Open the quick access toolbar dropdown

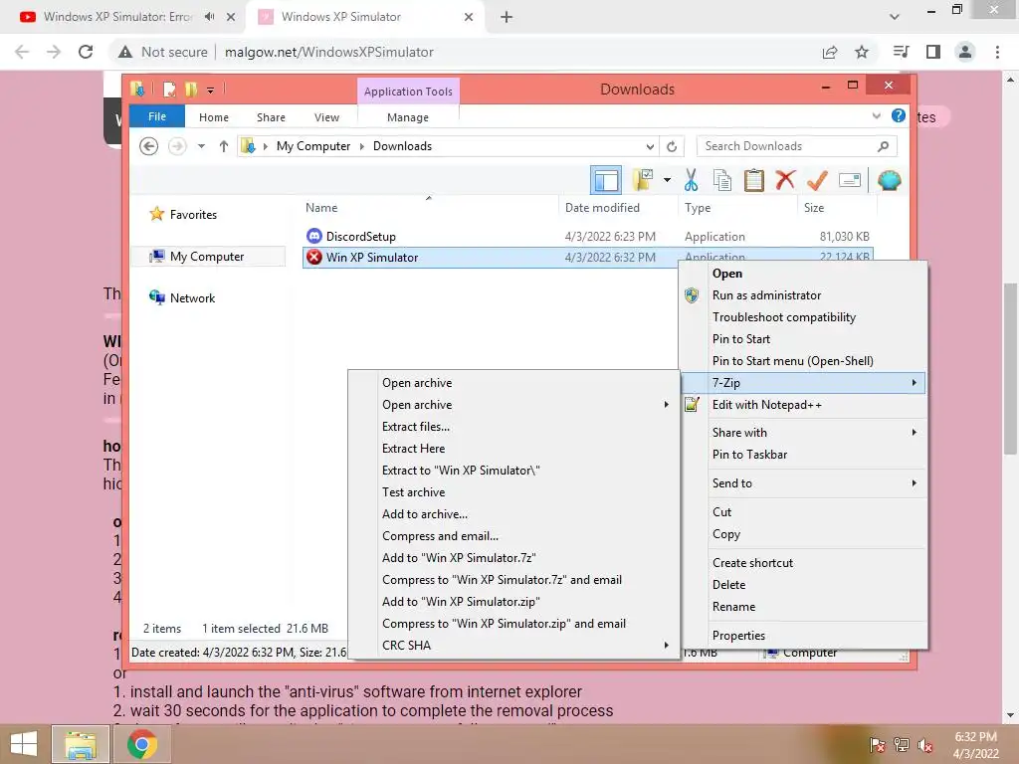(211, 90)
